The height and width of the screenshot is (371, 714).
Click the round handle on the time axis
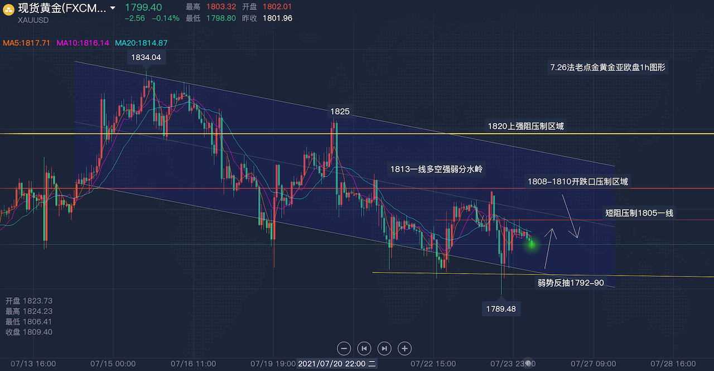pyautogui.click(x=529, y=364)
